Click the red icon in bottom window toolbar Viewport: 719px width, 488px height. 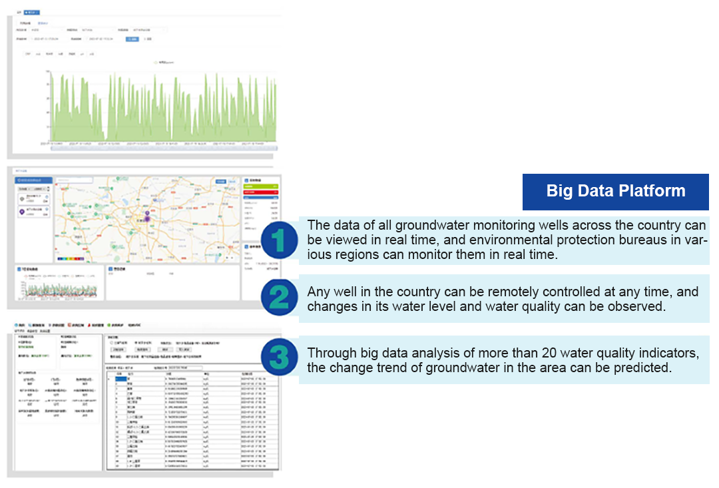click(x=70, y=324)
